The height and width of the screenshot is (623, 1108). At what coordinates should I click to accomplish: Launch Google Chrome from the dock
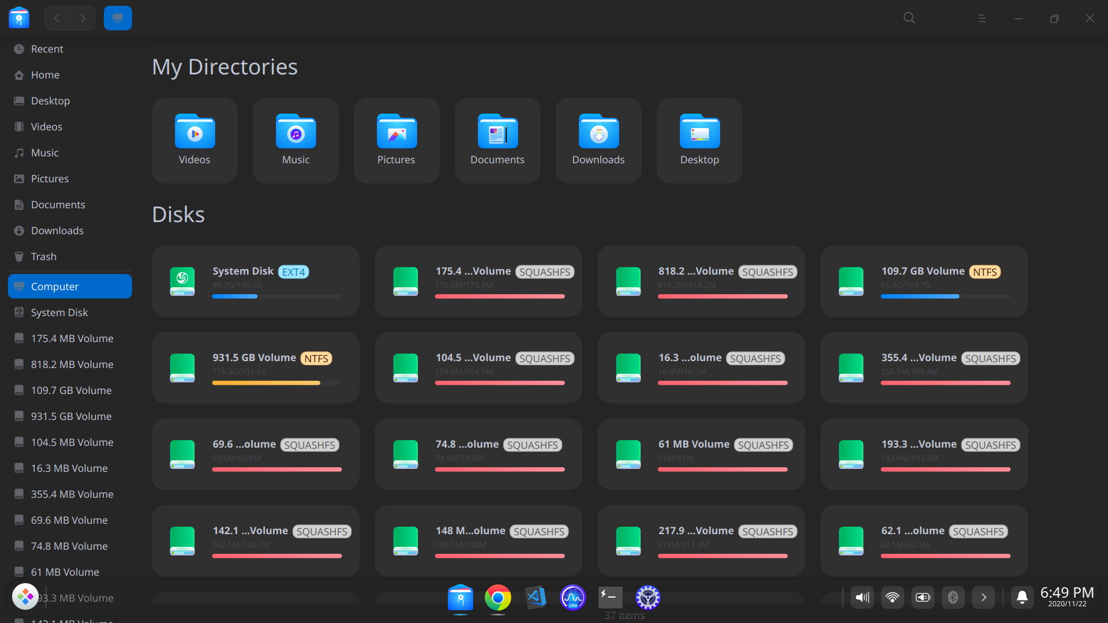pyautogui.click(x=497, y=598)
